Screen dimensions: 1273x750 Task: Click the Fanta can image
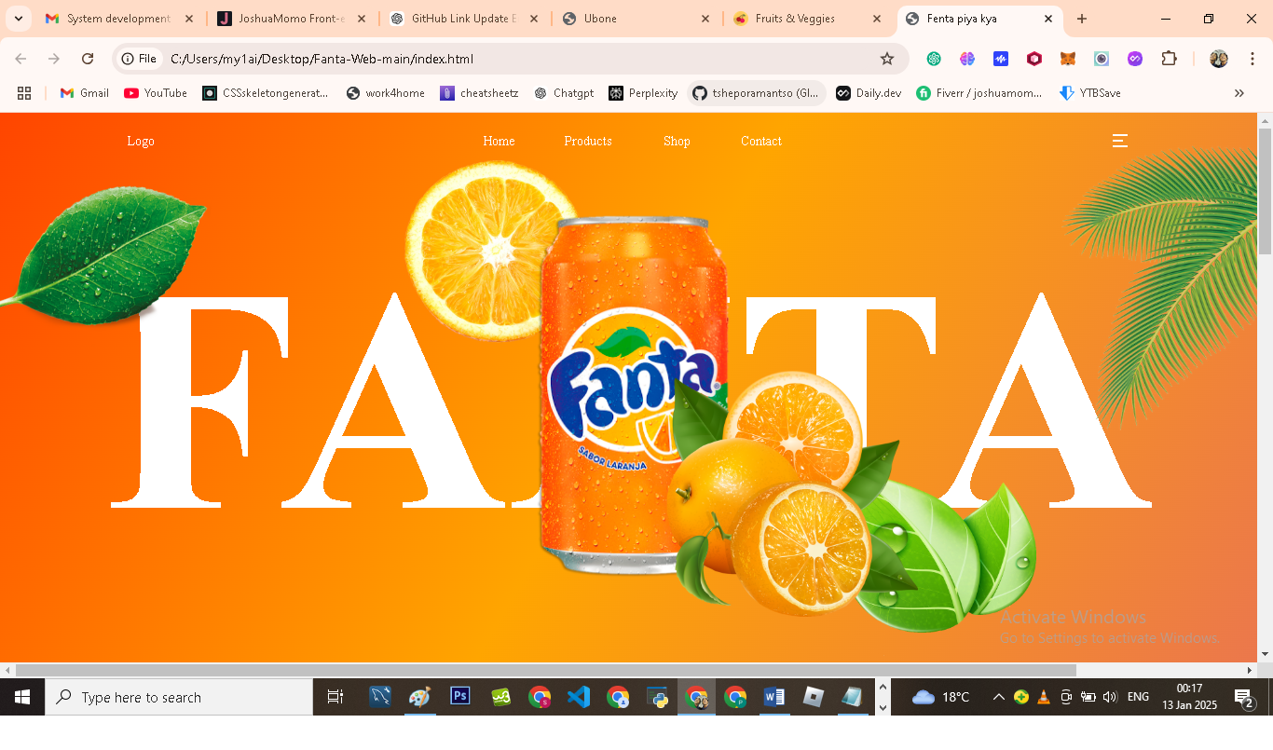tap(633, 395)
